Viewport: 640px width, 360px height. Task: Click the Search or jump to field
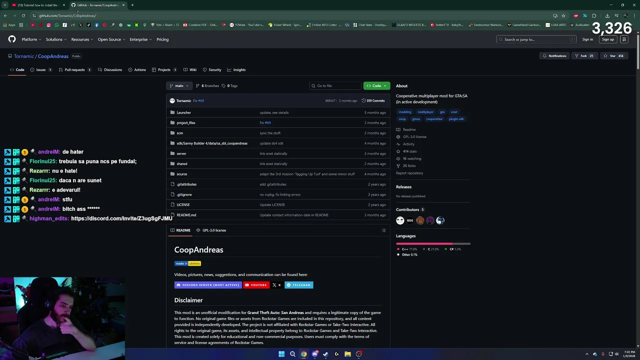[536, 39]
